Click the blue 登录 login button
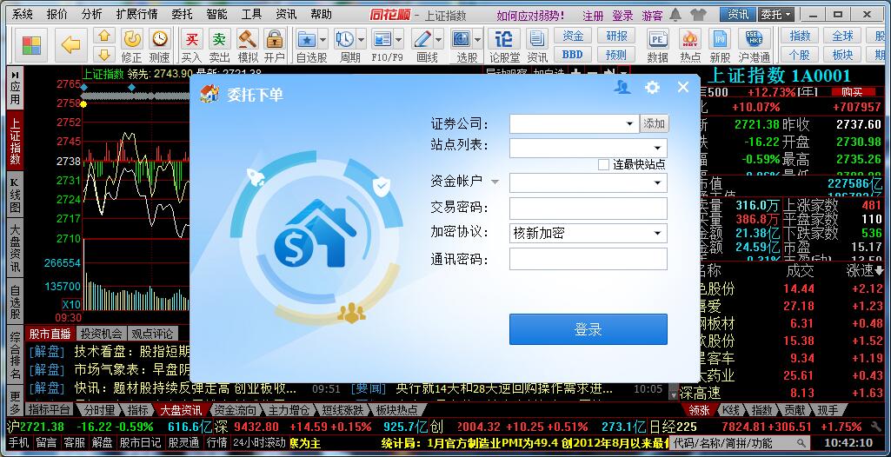 pos(588,329)
